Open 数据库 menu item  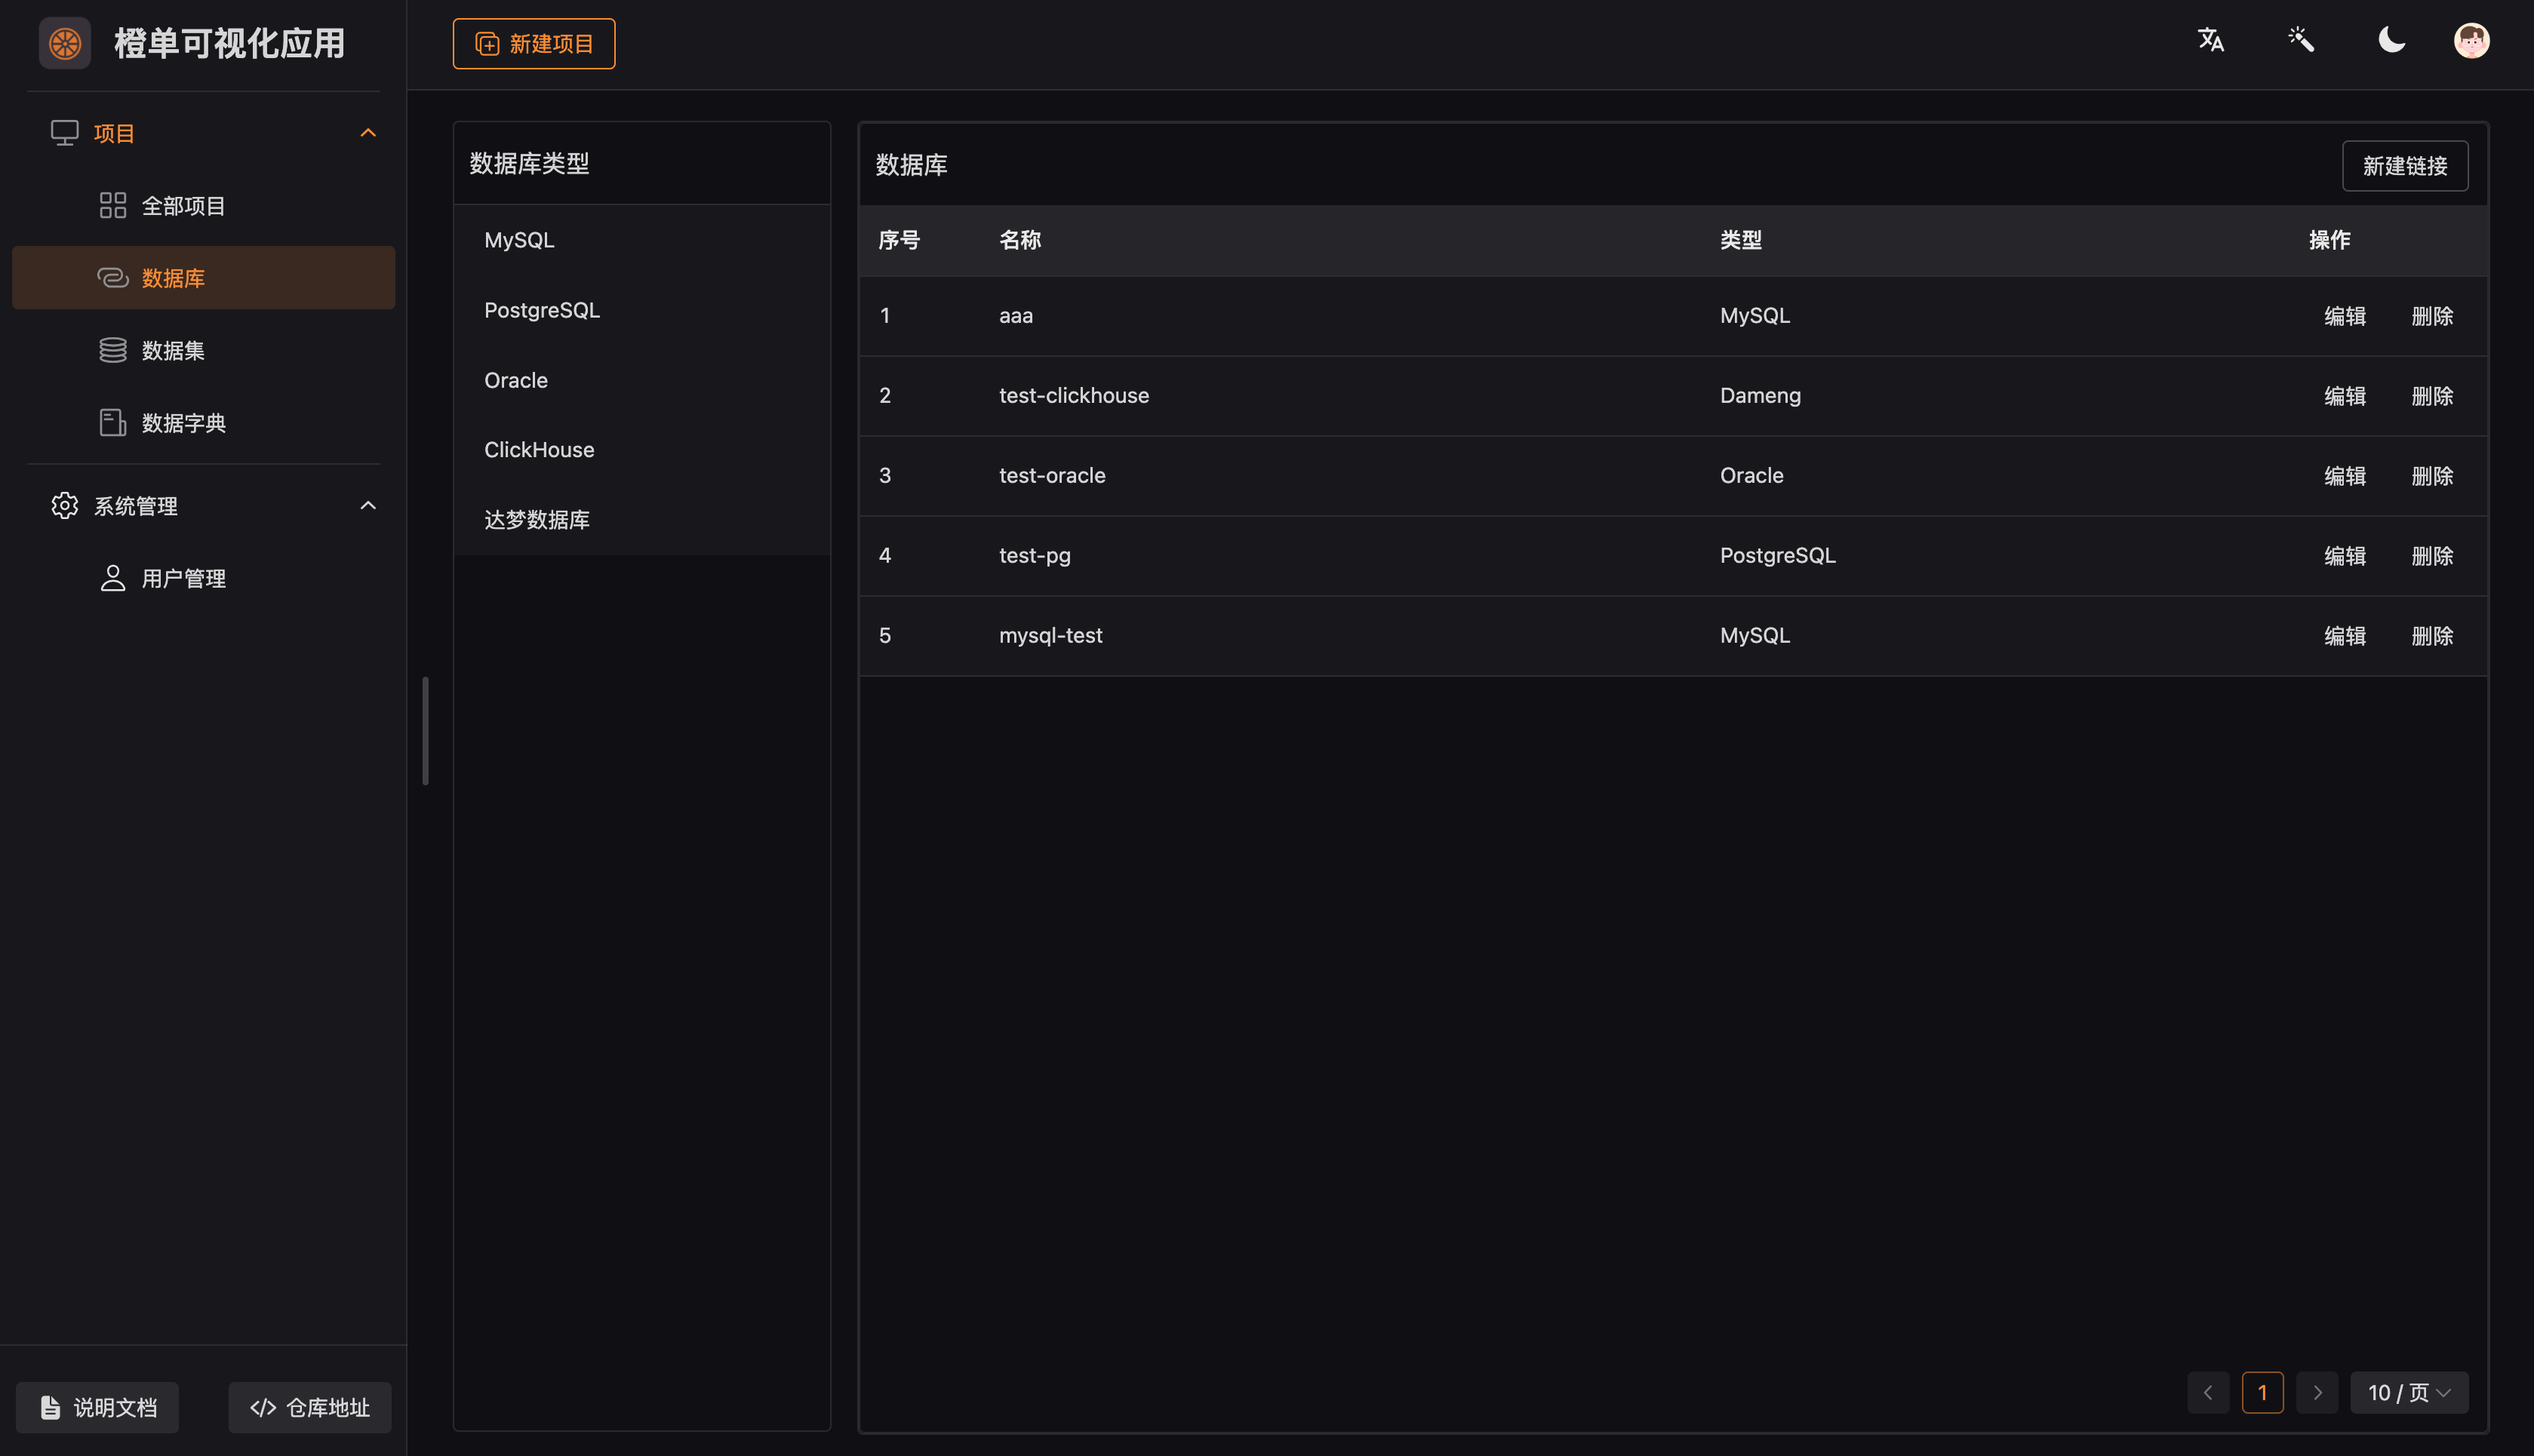204,277
